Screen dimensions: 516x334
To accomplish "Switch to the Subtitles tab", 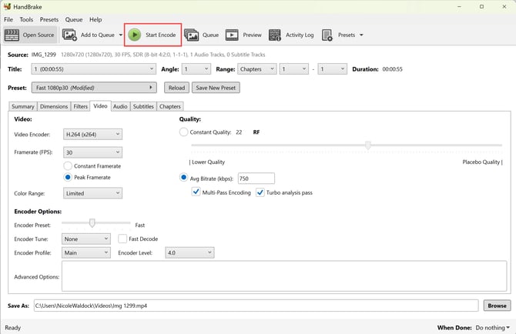I will point(143,106).
